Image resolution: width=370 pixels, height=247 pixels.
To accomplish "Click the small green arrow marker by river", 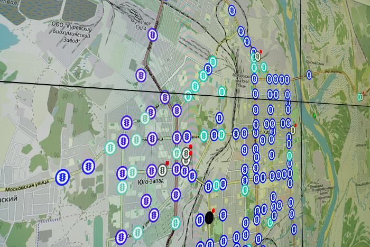I will [x=314, y=115].
